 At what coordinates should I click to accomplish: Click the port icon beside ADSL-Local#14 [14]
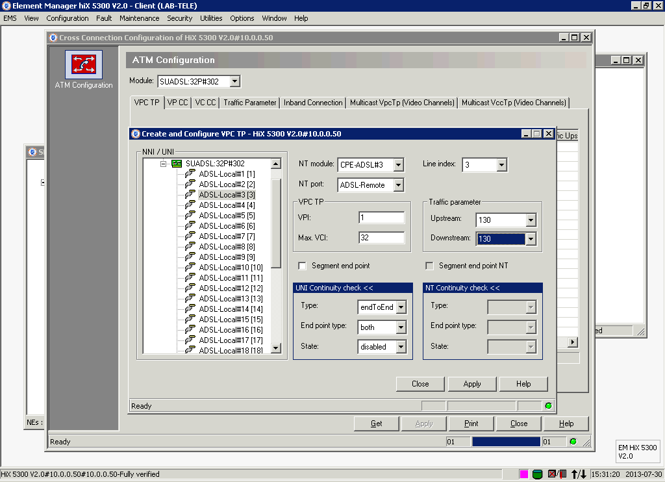190,309
